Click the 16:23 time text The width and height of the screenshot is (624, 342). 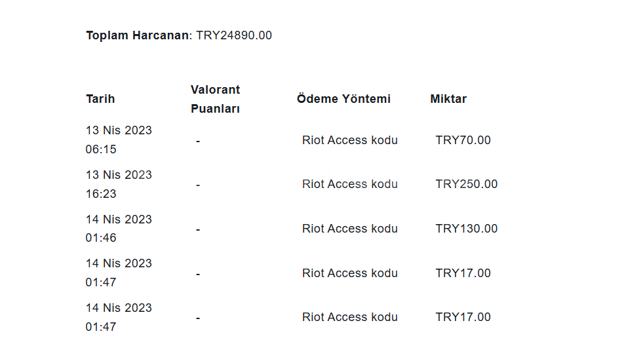click(101, 194)
